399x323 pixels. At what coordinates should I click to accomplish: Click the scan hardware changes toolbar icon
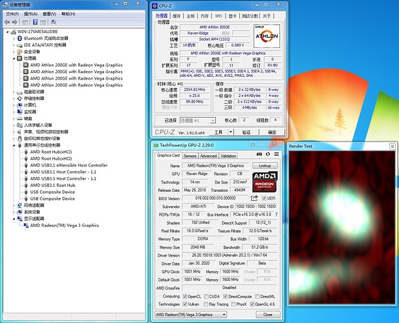point(53,22)
